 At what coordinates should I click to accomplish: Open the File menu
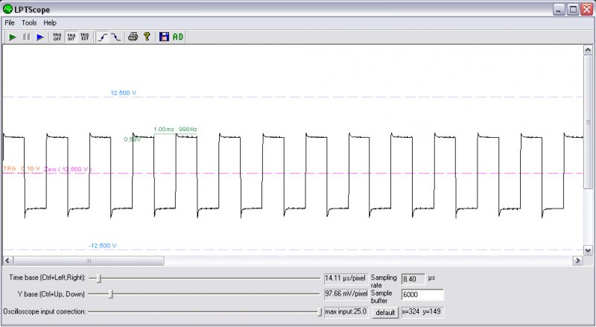click(10, 23)
